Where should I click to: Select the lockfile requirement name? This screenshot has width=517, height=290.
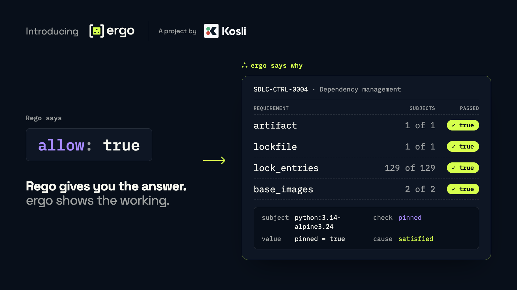(275, 147)
